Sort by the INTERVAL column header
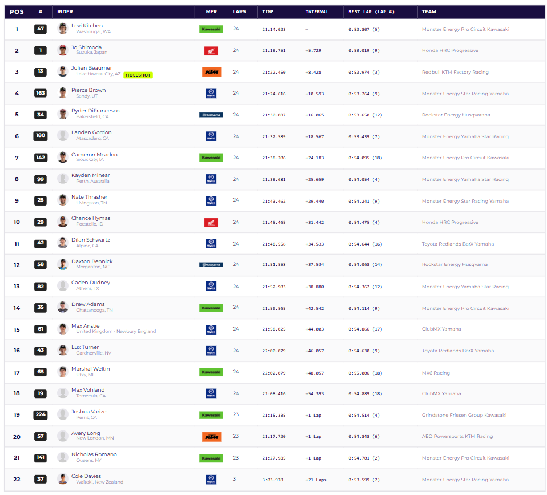Image resolution: width=547 pixels, height=495 pixels. [317, 11]
